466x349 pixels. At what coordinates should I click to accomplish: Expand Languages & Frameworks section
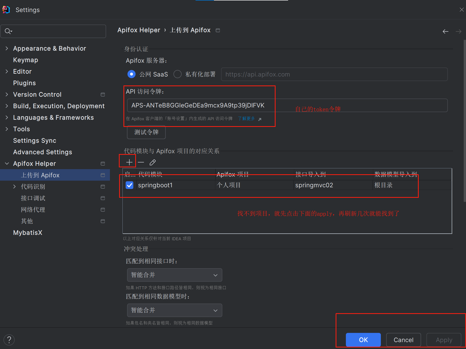7,117
